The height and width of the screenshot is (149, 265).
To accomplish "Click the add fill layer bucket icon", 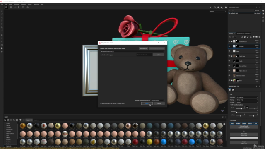I will (x=251, y=37).
